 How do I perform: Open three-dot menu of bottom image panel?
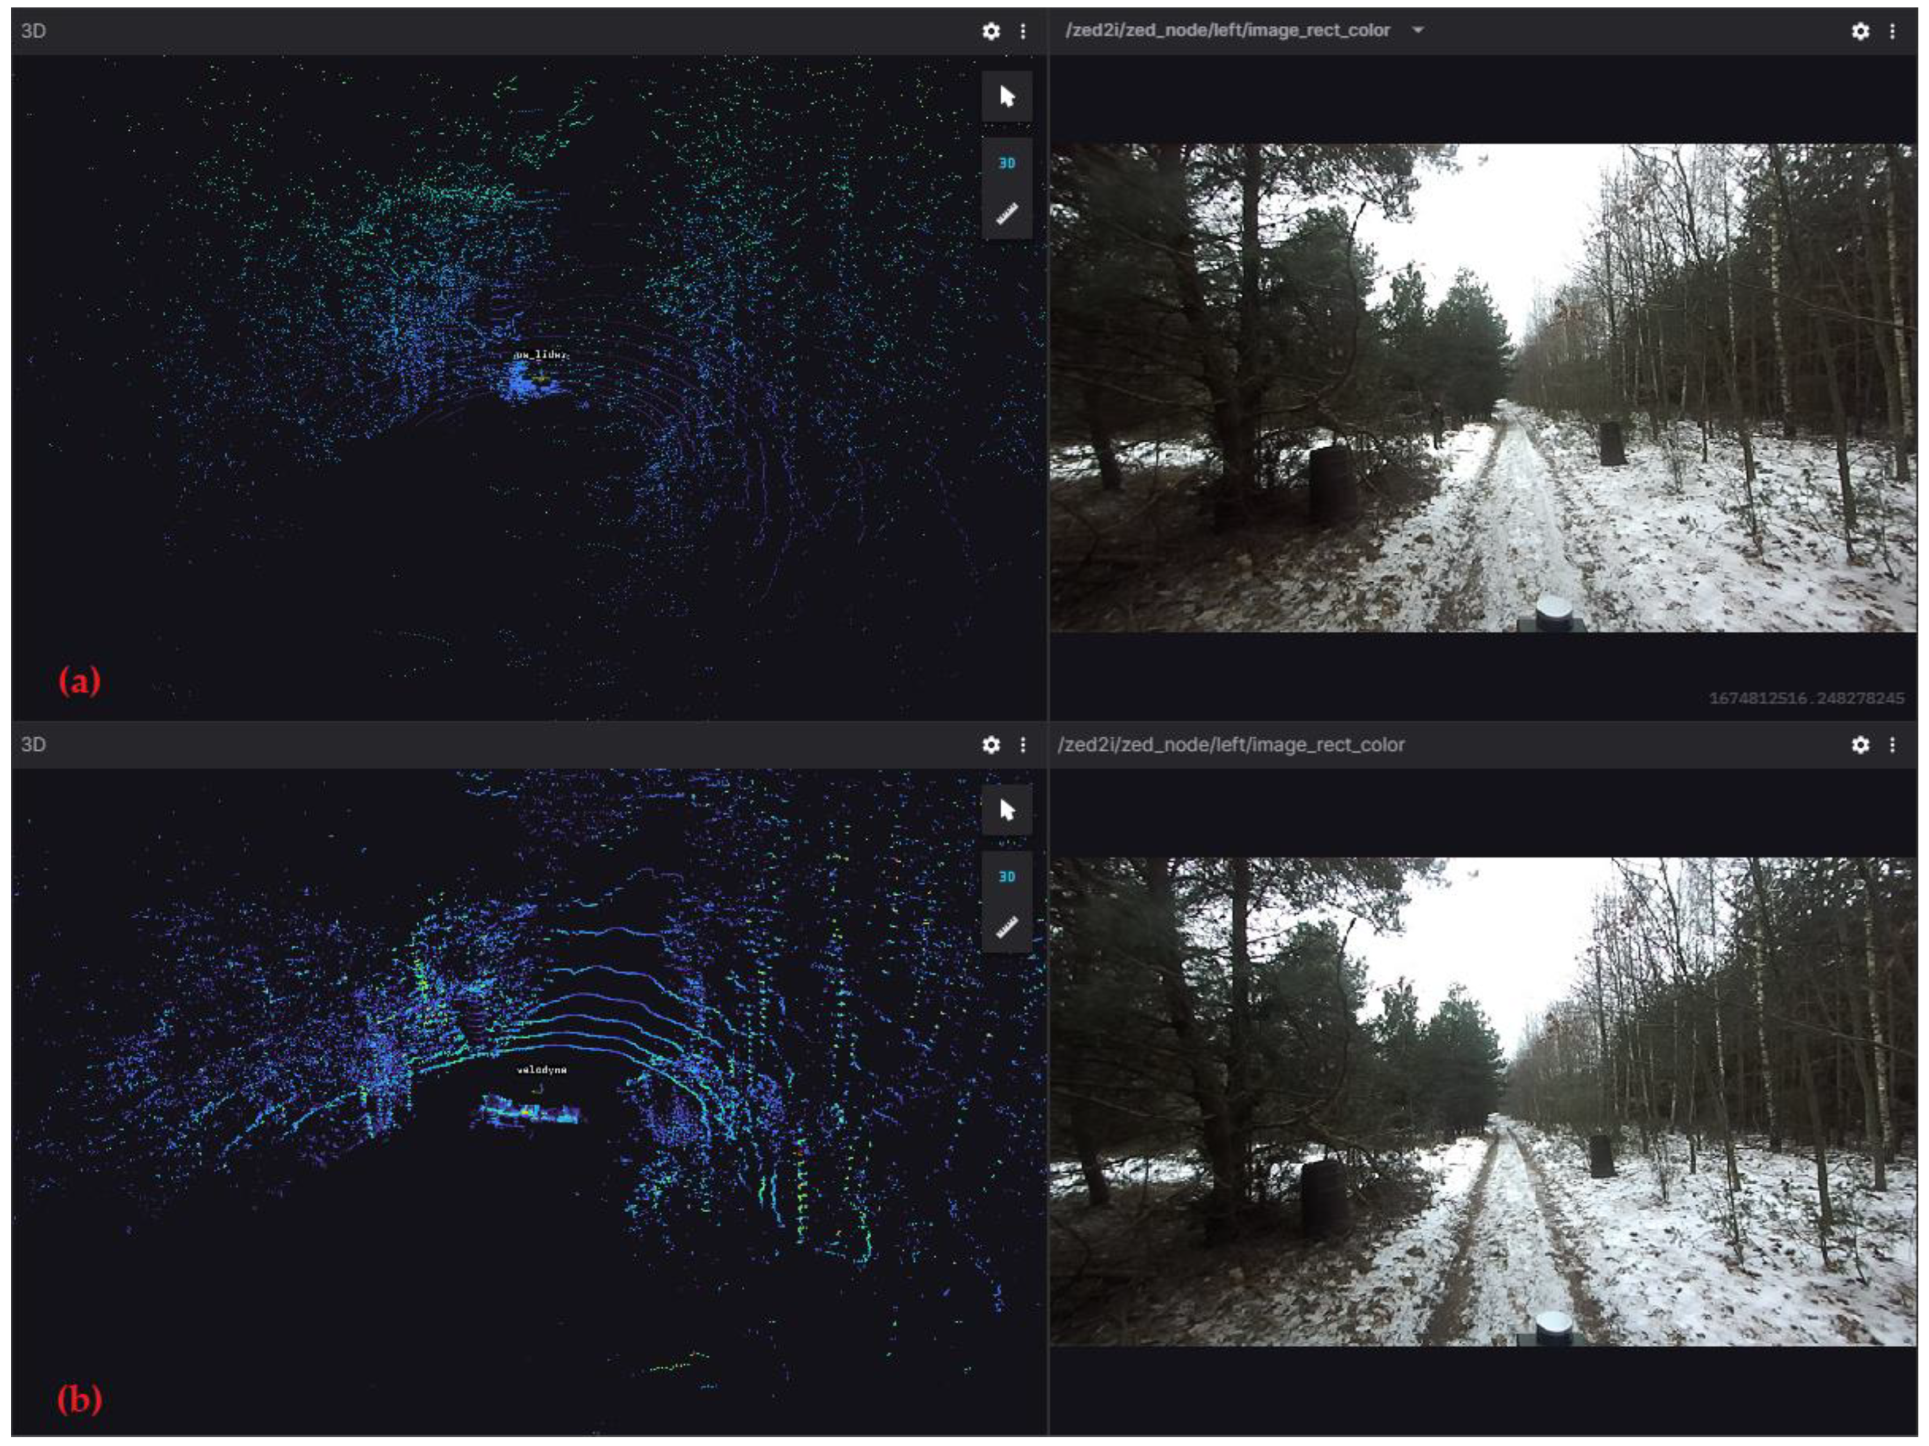tap(1892, 745)
